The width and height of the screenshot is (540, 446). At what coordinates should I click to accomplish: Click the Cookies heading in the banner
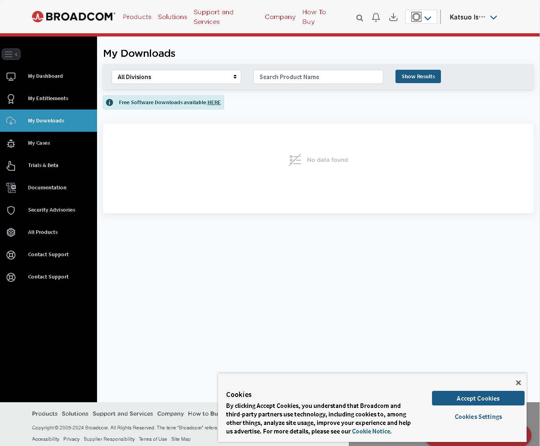click(x=239, y=395)
